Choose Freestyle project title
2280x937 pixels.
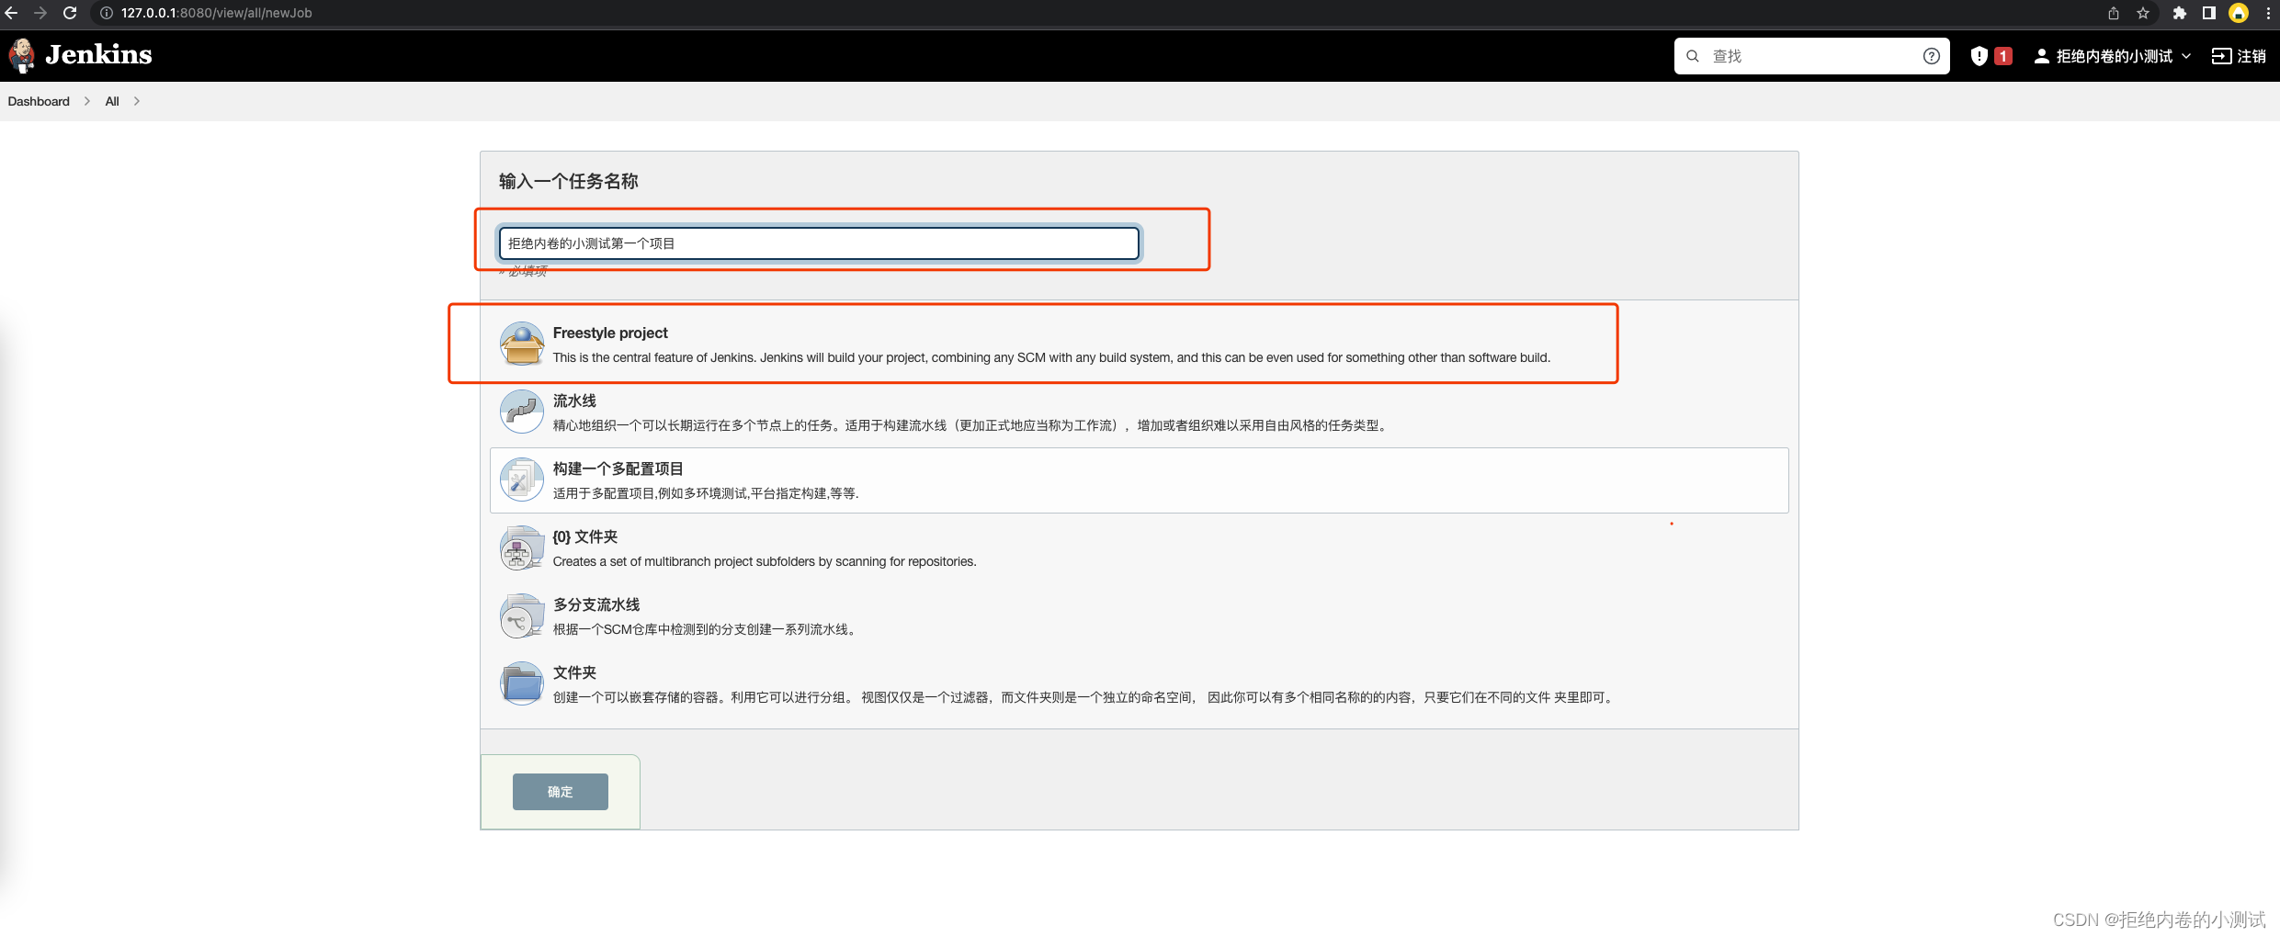[610, 333]
